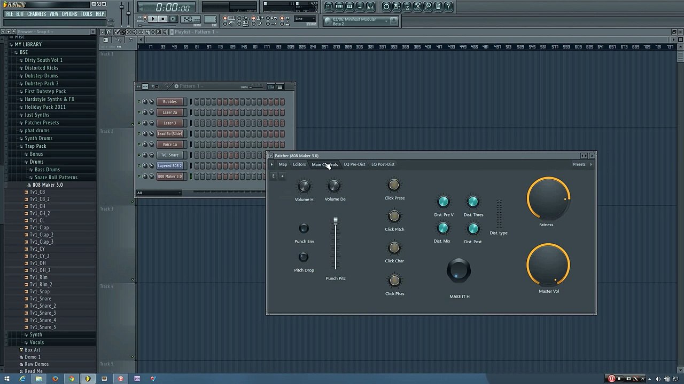Open the mixer via toolbar icon
The width and height of the screenshot is (684, 384).
pyautogui.click(x=370, y=6)
